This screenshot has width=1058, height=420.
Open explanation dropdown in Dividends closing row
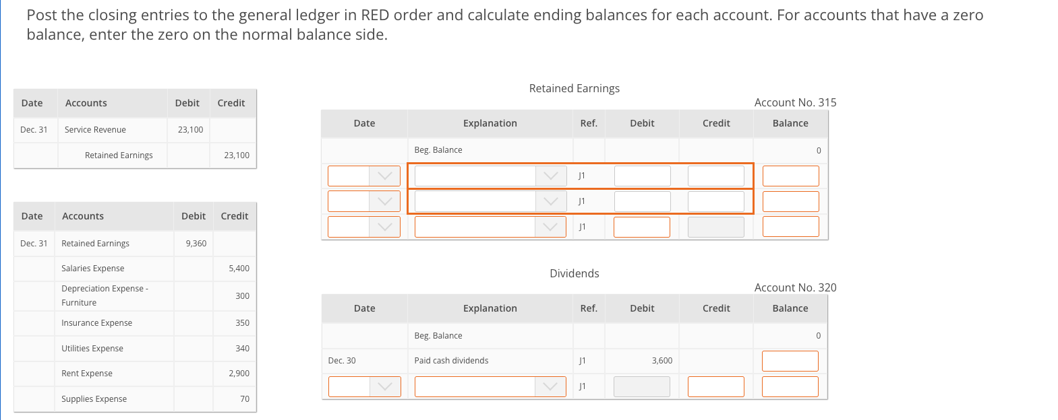pos(490,386)
